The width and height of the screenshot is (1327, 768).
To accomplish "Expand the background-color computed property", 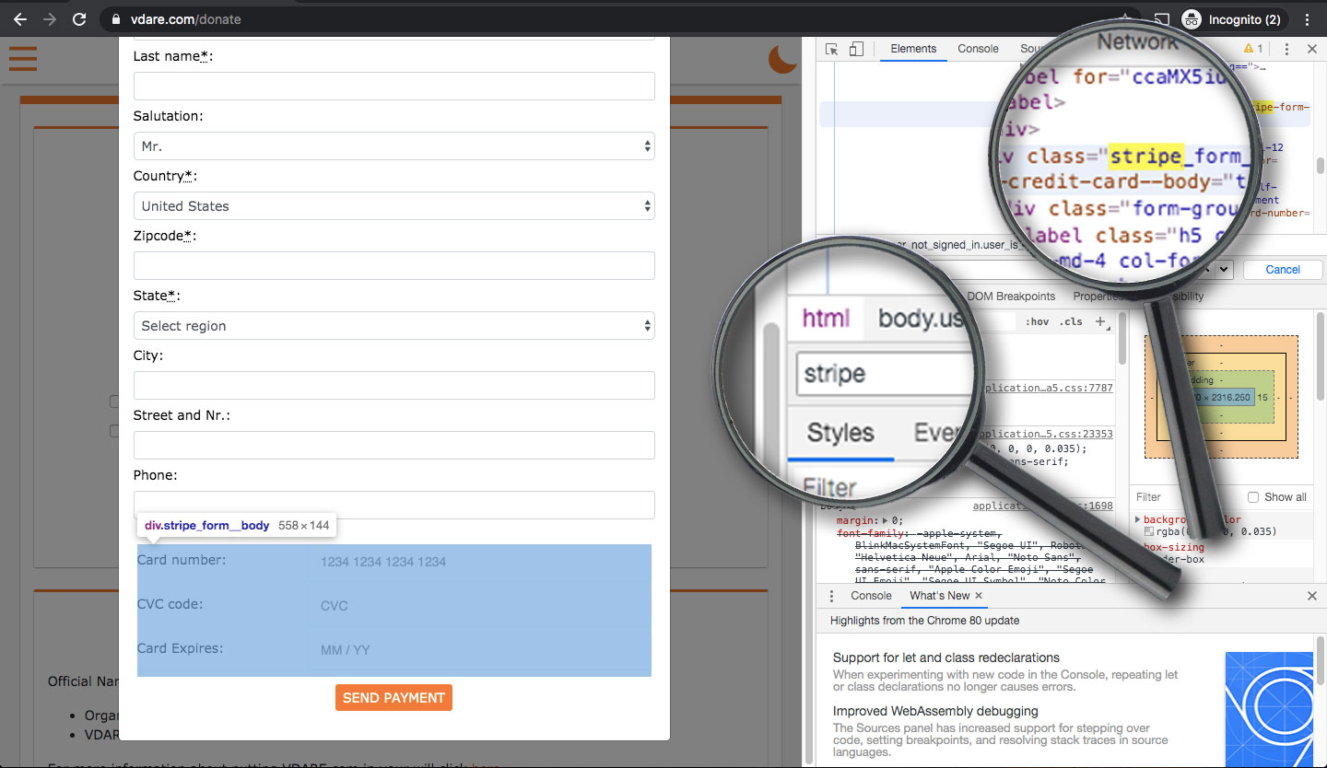I will point(1138,520).
